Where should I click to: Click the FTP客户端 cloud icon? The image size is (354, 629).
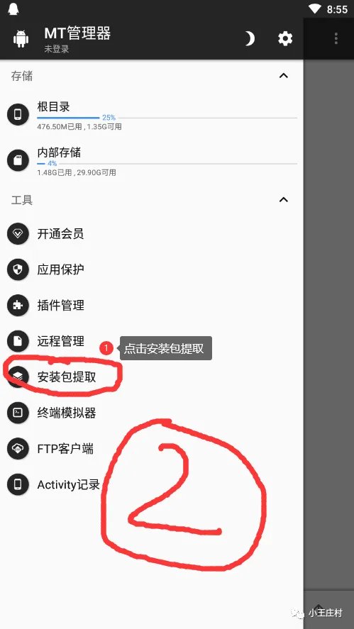coord(18,448)
